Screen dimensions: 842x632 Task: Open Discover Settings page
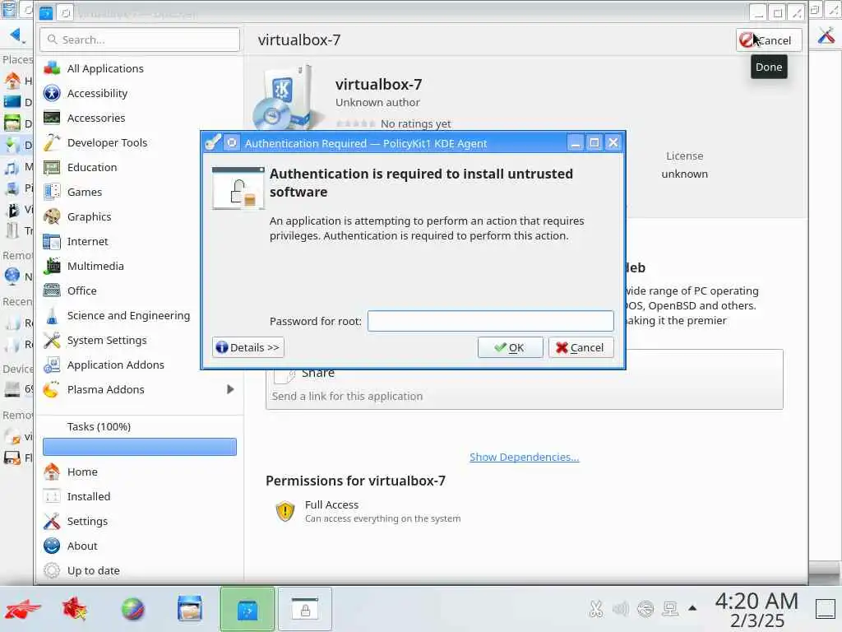point(140,521)
